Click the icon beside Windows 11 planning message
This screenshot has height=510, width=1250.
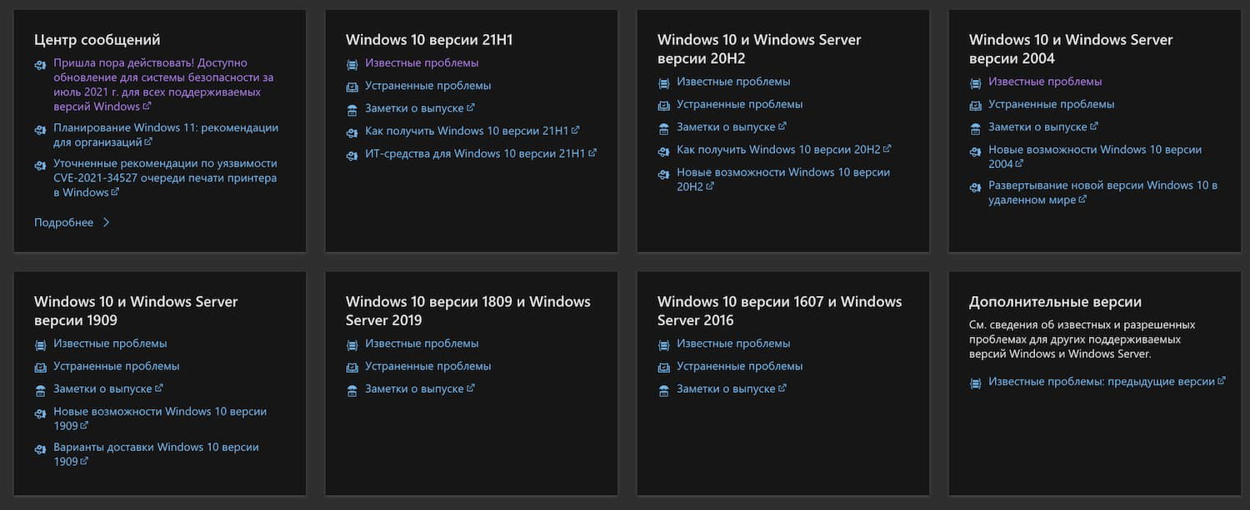[x=40, y=129]
